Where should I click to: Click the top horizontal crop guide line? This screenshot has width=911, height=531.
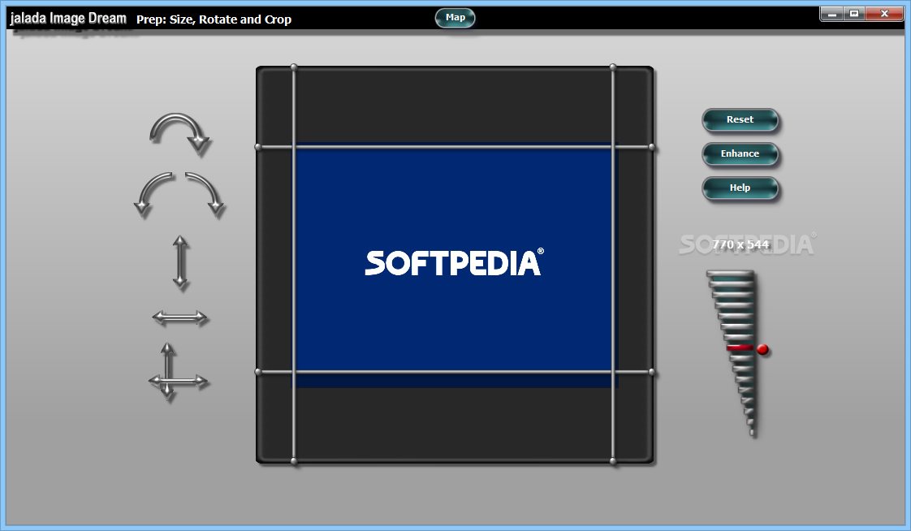(x=455, y=147)
